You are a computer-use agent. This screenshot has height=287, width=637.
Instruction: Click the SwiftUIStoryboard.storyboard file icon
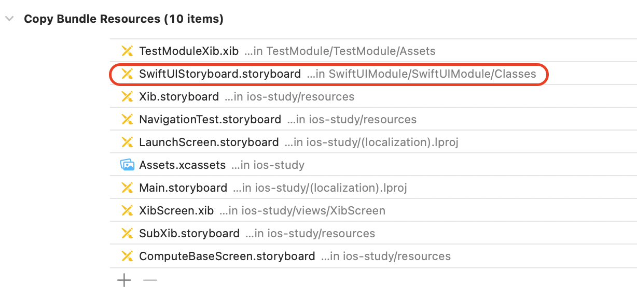pyautogui.click(x=127, y=74)
